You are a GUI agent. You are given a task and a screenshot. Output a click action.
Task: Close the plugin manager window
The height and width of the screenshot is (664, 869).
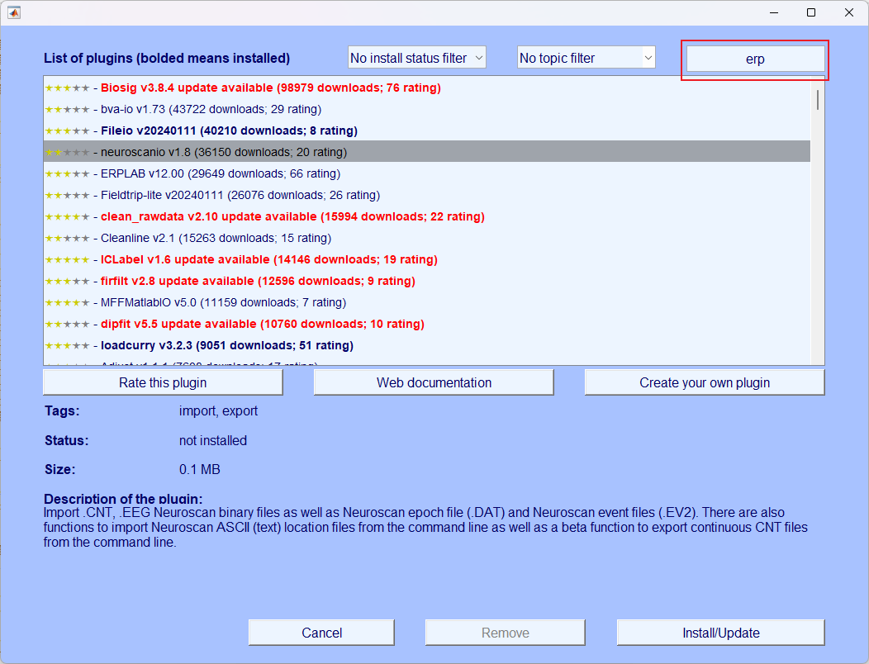click(848, 12)
